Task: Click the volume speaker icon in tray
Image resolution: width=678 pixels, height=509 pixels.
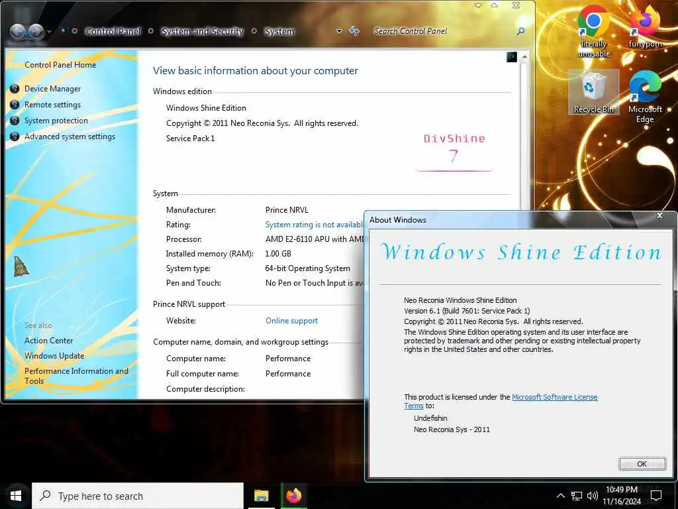Action: click(593, 496)
